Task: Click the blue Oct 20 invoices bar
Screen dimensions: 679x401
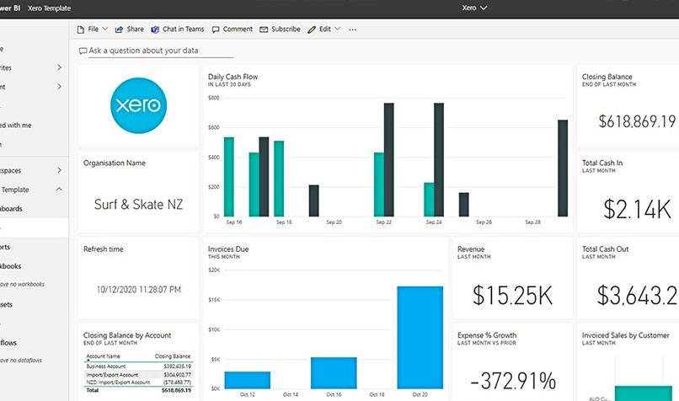Action: click(420, 337)
